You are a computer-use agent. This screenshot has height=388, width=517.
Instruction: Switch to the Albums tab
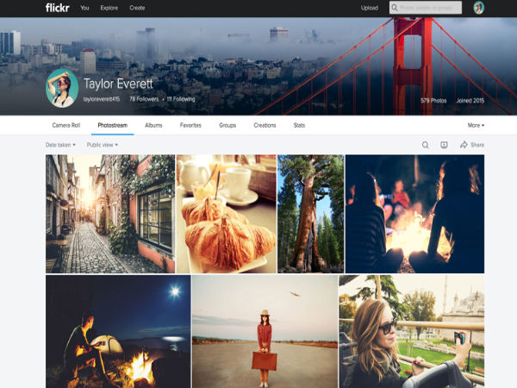click(153, 125)
